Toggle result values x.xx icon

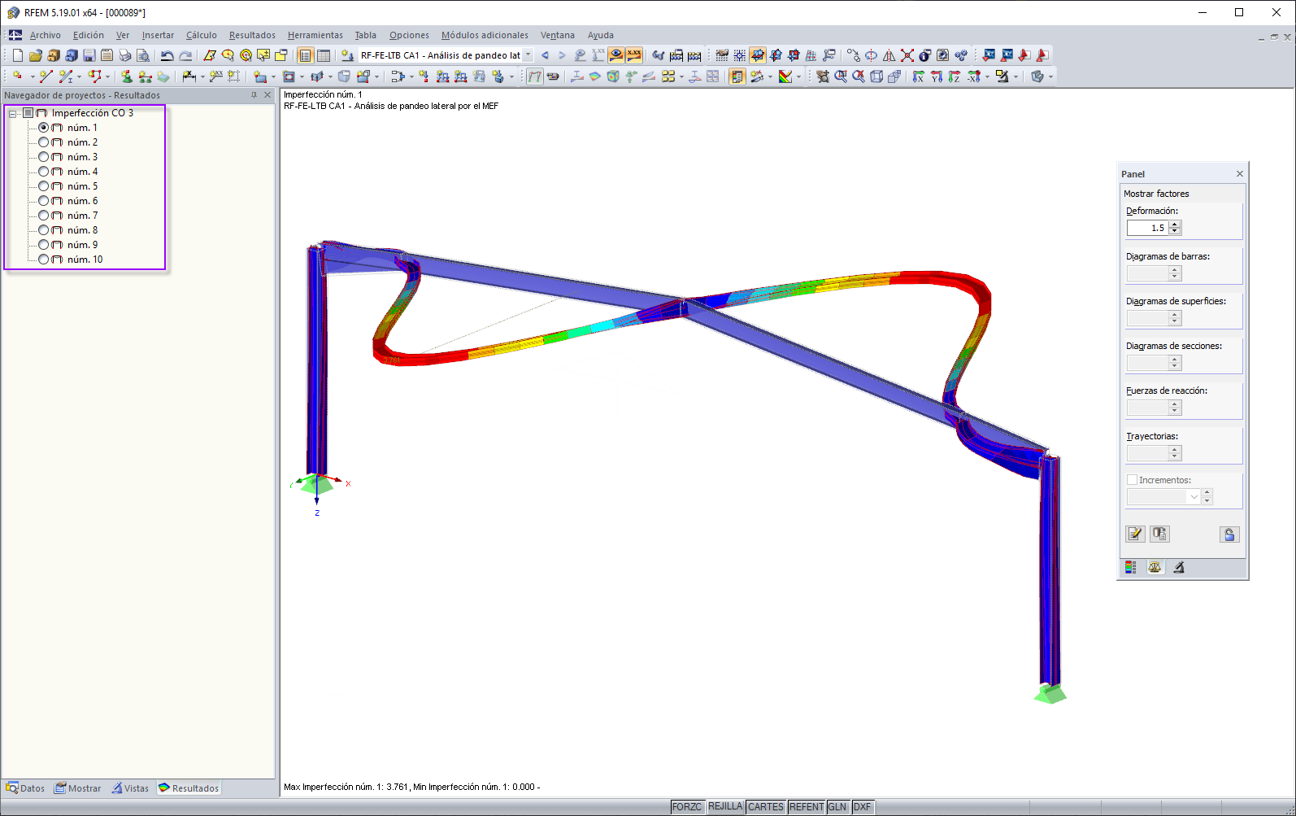634,55
